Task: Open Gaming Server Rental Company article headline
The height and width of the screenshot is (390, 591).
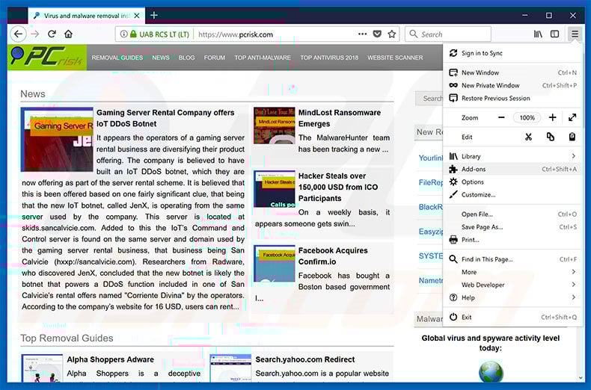Action: [165, 118]
